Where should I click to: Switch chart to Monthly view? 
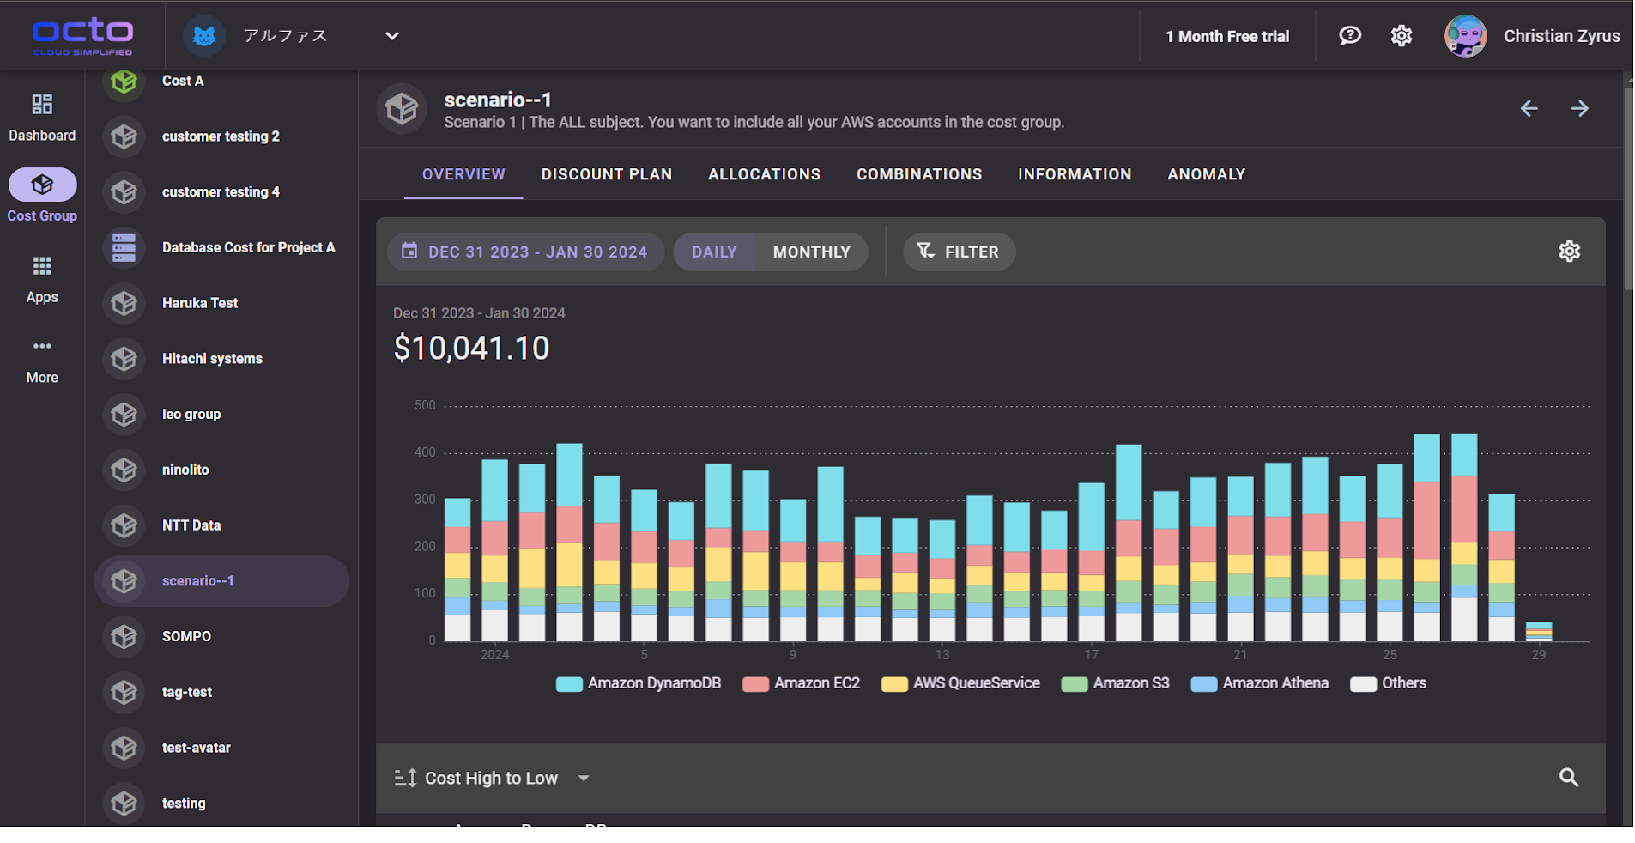812,252
